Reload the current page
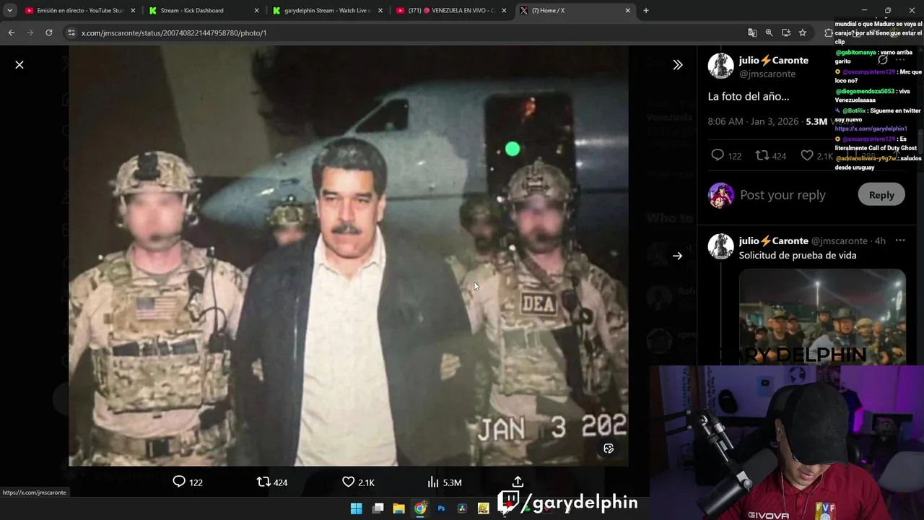Screen dimensions: 924x520 [x=48, y=32]
